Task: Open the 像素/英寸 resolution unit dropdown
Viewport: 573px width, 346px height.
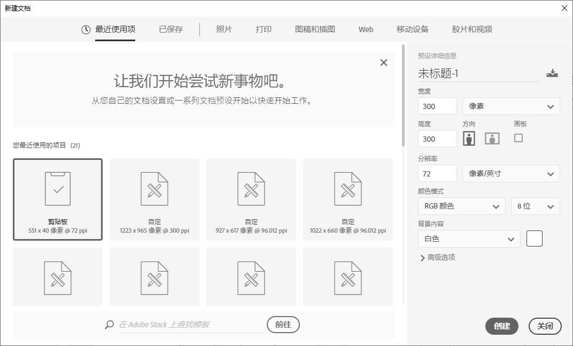Action: 510,173
